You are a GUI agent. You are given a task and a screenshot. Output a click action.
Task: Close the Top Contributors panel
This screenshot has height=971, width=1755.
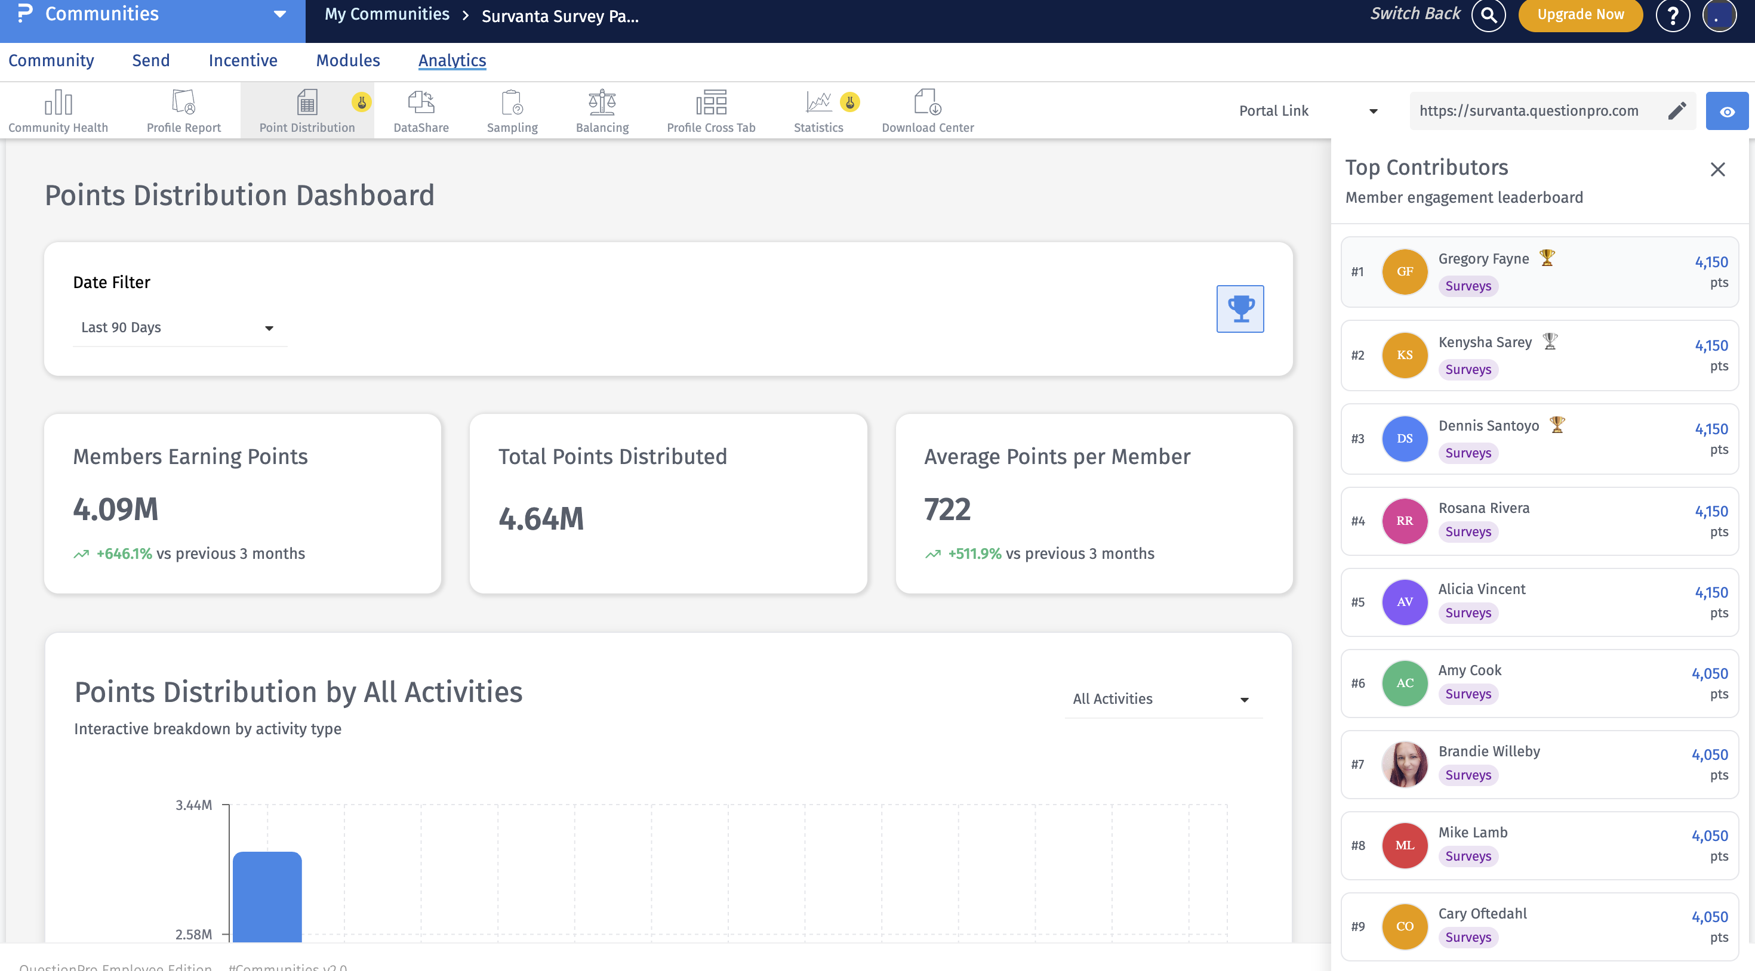click(x=1717, y=169)
